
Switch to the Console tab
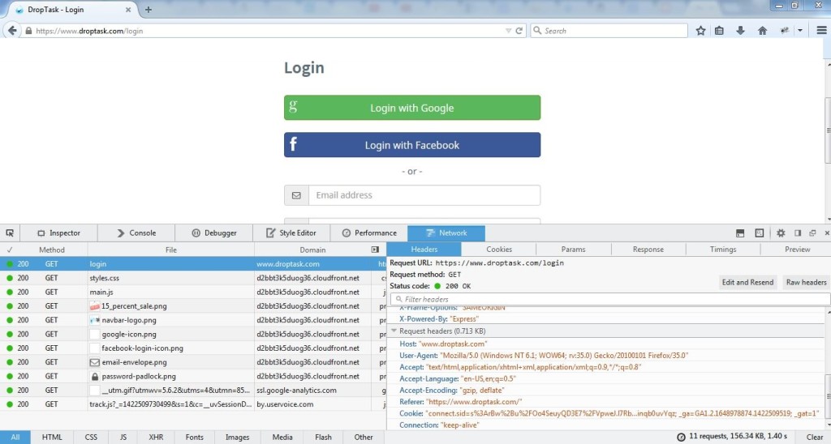tap(136, 233)
